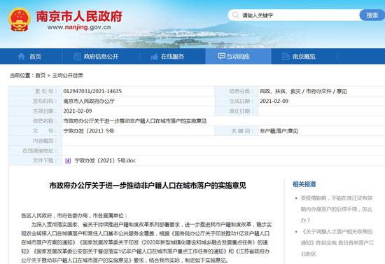Click the document icon beside 政府信息公开
Image resolution: width=385 pixels, height=264 pixels.
77,57
